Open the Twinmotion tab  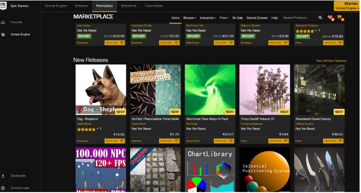(153, 6)
